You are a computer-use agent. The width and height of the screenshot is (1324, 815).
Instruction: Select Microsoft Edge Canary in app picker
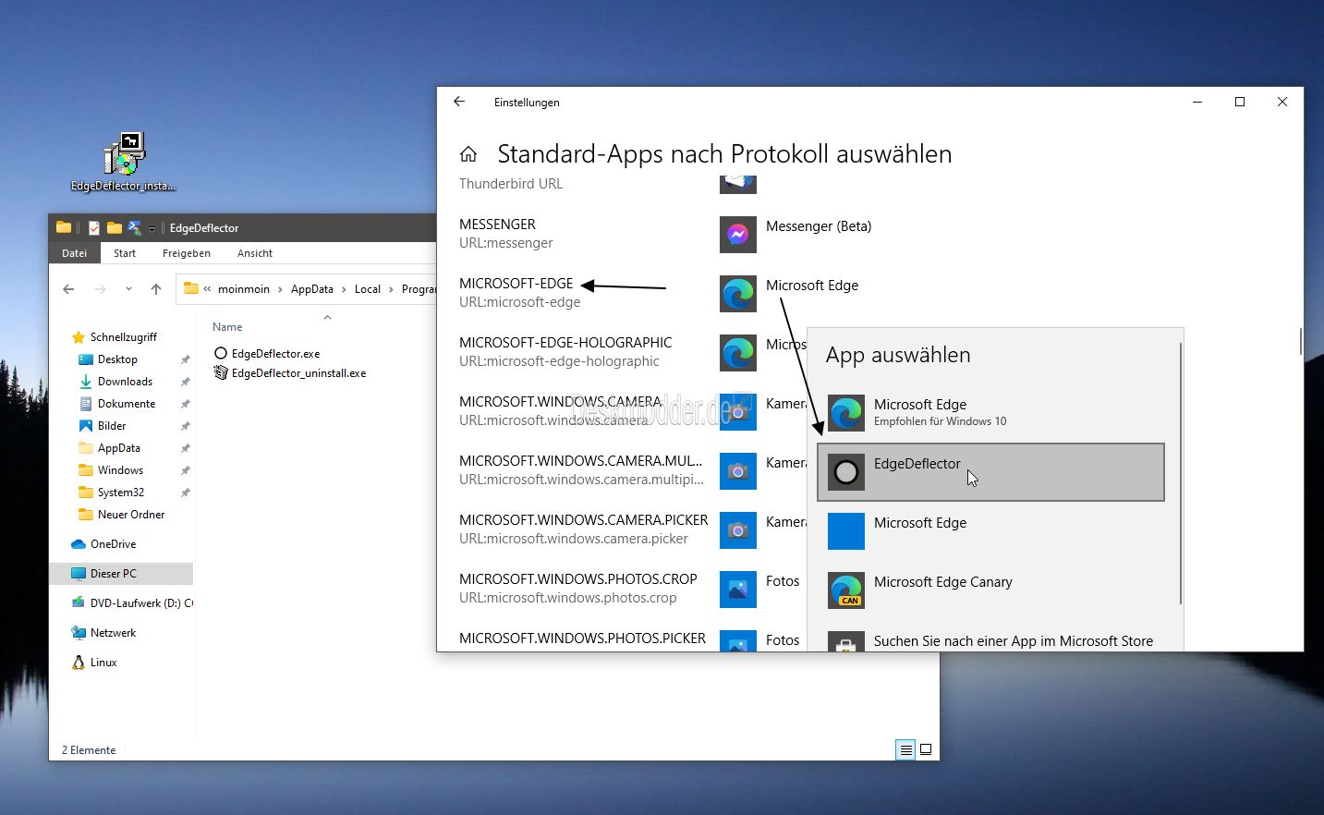pos(990,590)
